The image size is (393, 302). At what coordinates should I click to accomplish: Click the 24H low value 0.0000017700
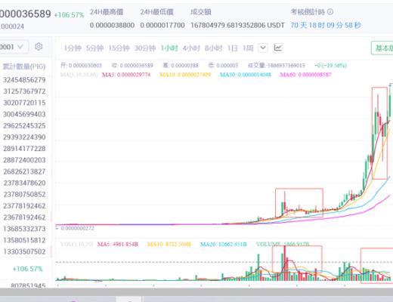coord(162,25)
